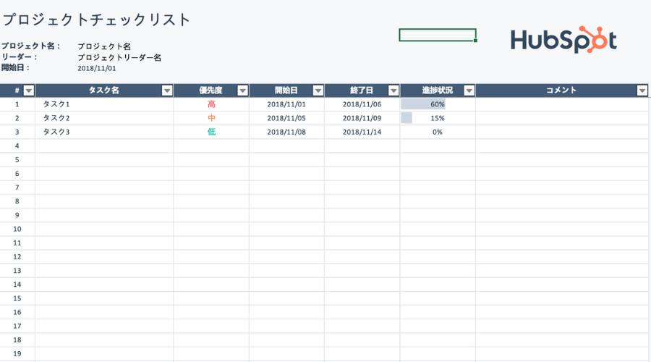Click the selected empty cell near logo

tap(437, 35)
